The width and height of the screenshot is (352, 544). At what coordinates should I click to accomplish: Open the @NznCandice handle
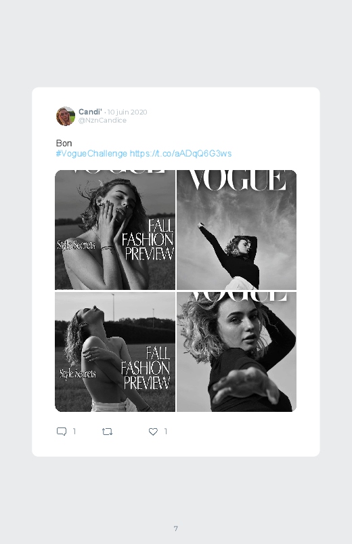(x=102, y=120)
